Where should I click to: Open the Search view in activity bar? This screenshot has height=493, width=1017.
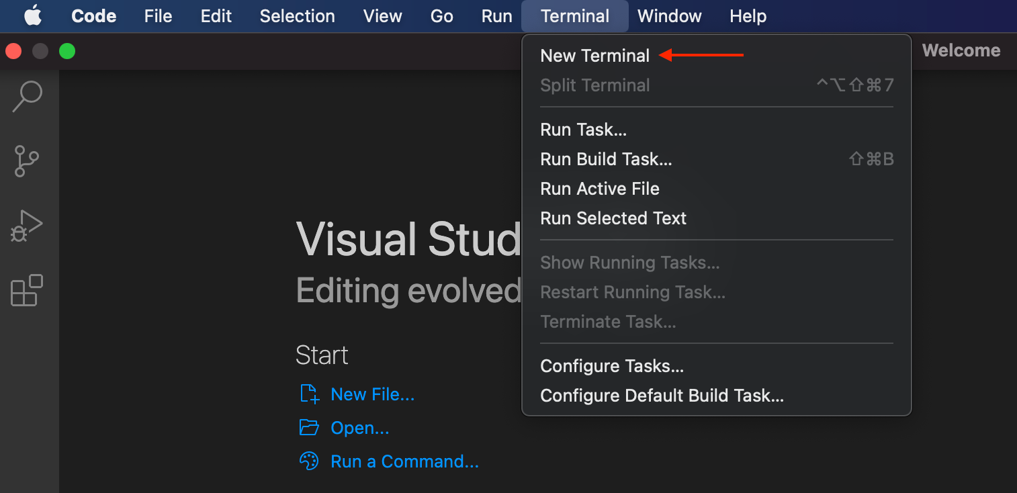pyautogui.click(x=28, y=97)
